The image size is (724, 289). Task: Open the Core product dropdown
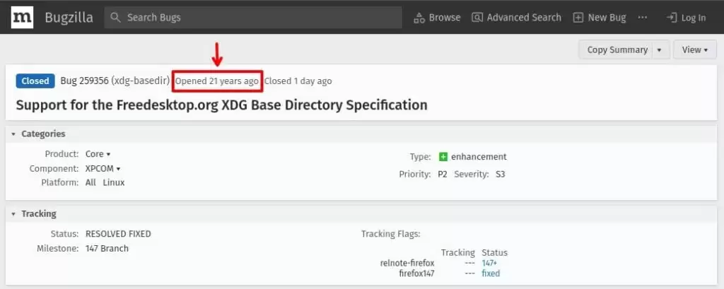click(98, 154)
